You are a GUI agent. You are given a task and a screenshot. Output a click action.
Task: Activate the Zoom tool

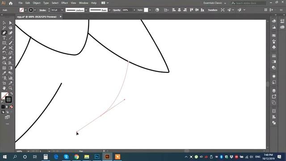[x=10, y=88]
